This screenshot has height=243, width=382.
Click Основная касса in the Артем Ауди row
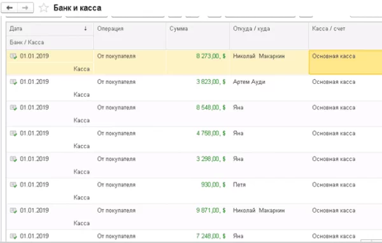click(x=334, y=82)
